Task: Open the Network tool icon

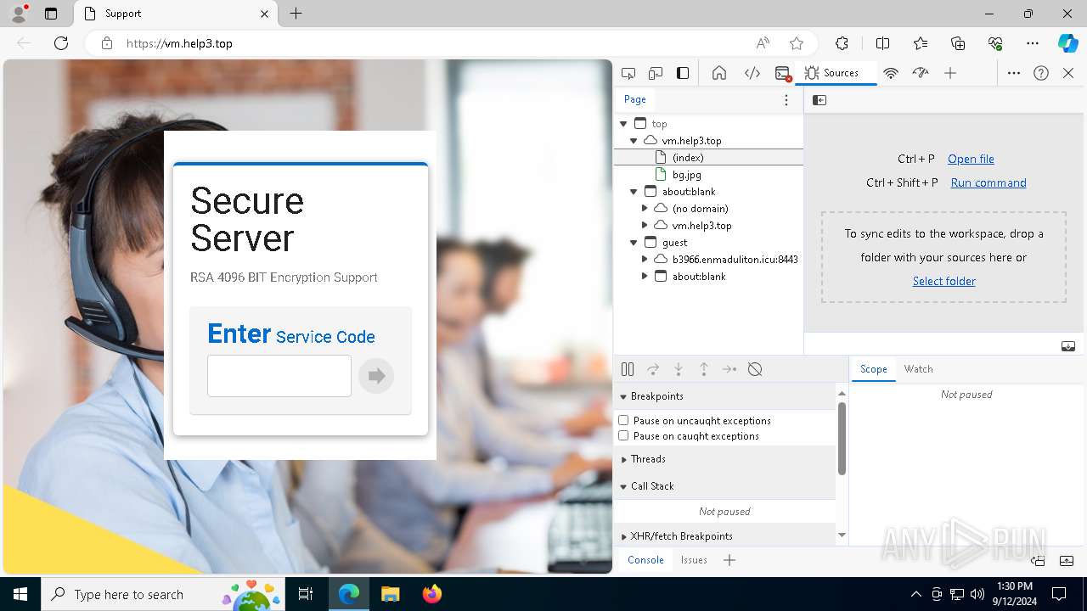Action: [891, 73]
